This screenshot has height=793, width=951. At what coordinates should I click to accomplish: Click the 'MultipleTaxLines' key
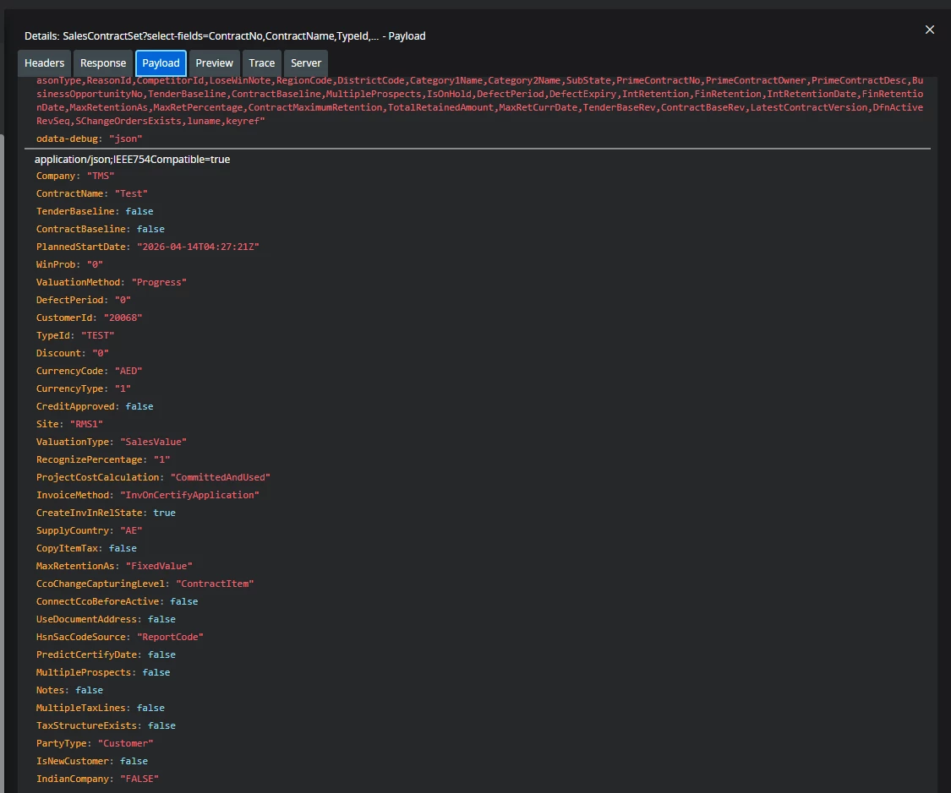[x=80, y=709]
